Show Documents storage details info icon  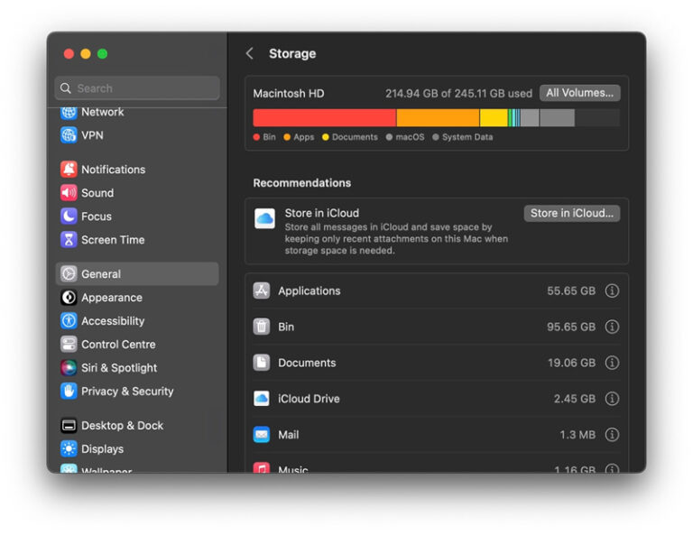pos(612,363)
